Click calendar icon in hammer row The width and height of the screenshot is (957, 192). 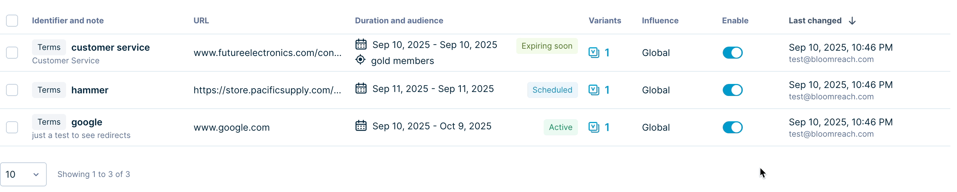[361, 88]
